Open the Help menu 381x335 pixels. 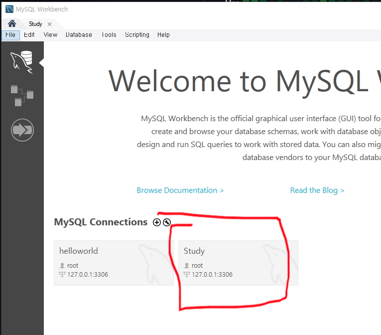163,35
